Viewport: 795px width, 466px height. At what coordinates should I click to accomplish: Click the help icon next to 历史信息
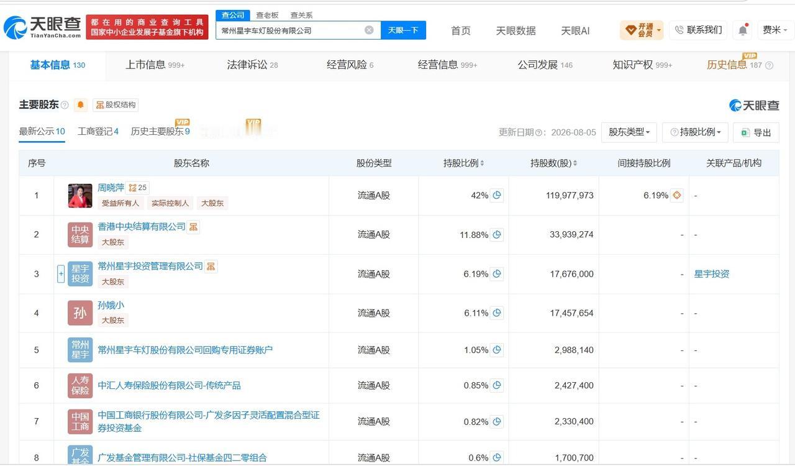click(x=769, y=65)
